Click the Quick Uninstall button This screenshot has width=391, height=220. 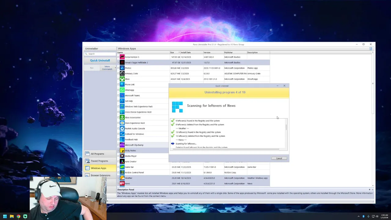(100, 61)
